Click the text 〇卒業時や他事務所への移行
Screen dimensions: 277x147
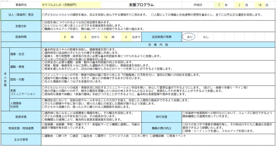point(227,115)
